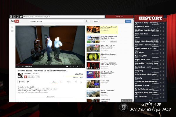Open the video settings gear
The image size is (176, 117).
point(70,66)
